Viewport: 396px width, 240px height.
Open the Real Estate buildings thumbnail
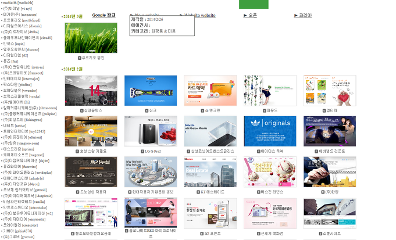coord(211,172)
